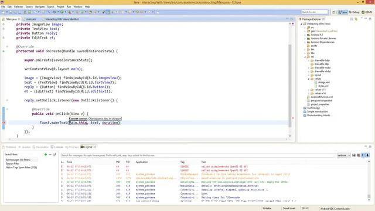Screen dimensions: 375x211
Task: Open the File menu
Action: click(3, 6)
